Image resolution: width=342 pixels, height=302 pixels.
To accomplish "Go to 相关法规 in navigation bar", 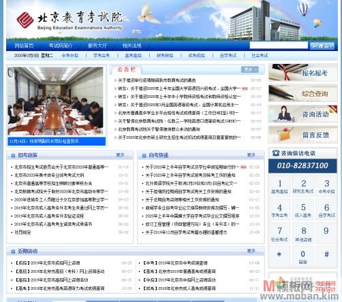I will click(132, 46).
